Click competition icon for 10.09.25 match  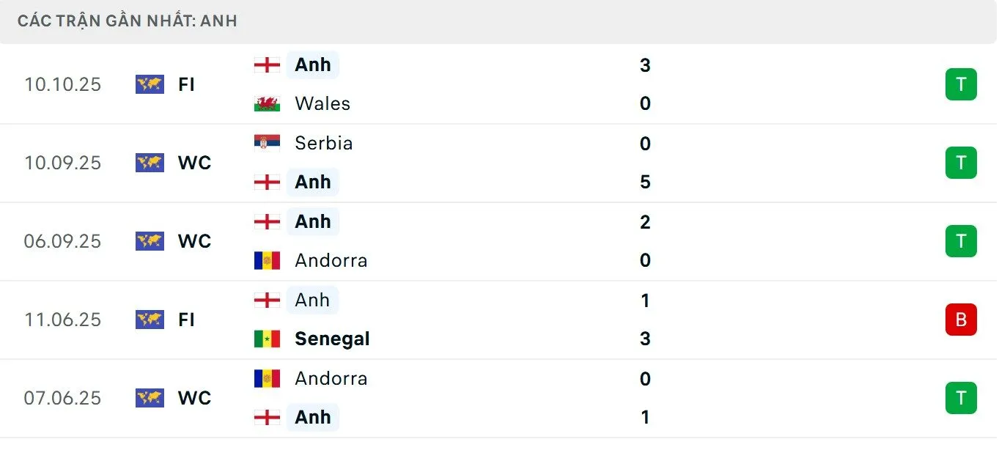coord(150,163)
